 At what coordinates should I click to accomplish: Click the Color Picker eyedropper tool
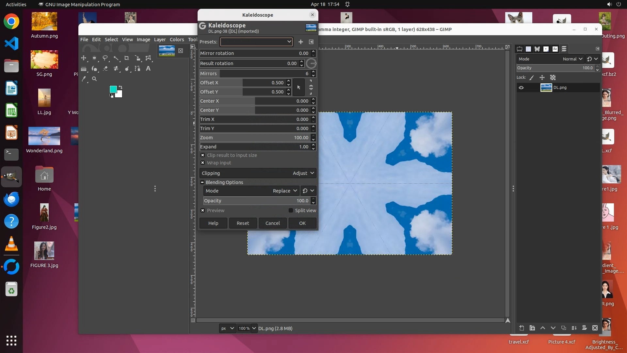84,79
